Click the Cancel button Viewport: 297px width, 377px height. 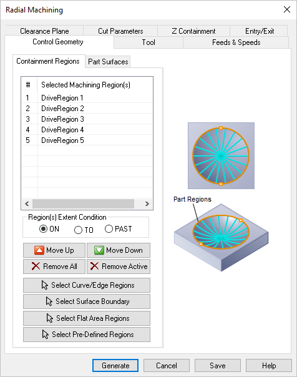pyautogui.click(x=166, y=366)
